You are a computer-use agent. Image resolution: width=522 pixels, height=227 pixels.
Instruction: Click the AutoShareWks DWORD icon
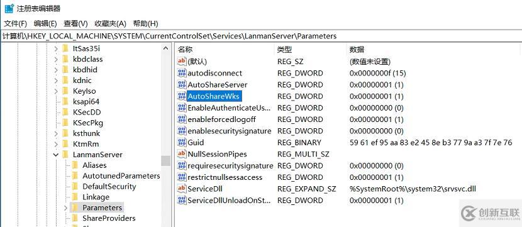coord(182,96)
